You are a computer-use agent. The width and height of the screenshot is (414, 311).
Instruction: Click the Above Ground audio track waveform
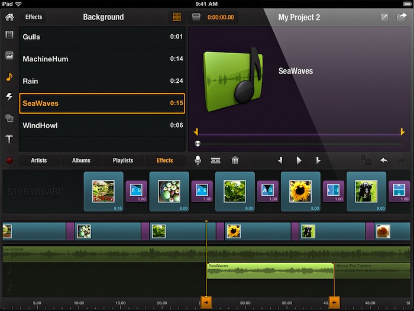[x=206, y=254]
